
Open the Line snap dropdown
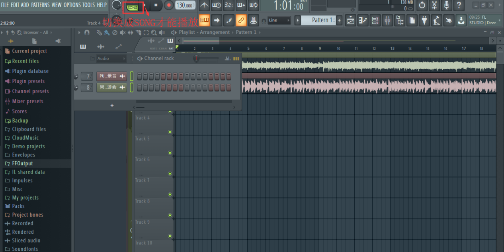tap(281, 20)
